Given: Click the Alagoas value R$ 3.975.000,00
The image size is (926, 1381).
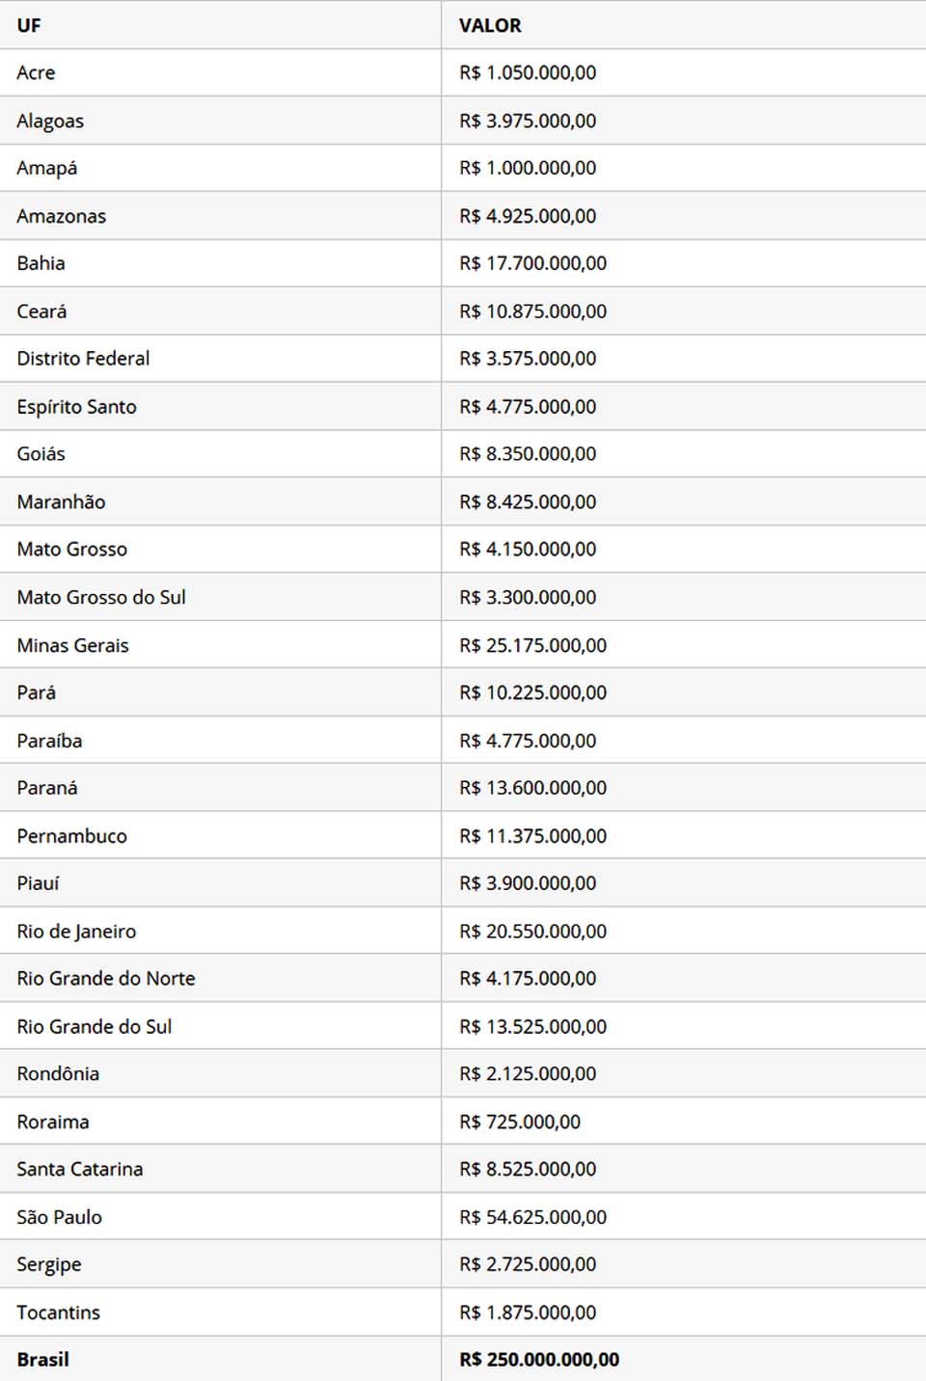Looking at the screenshot, I should (x=528, y=121).
